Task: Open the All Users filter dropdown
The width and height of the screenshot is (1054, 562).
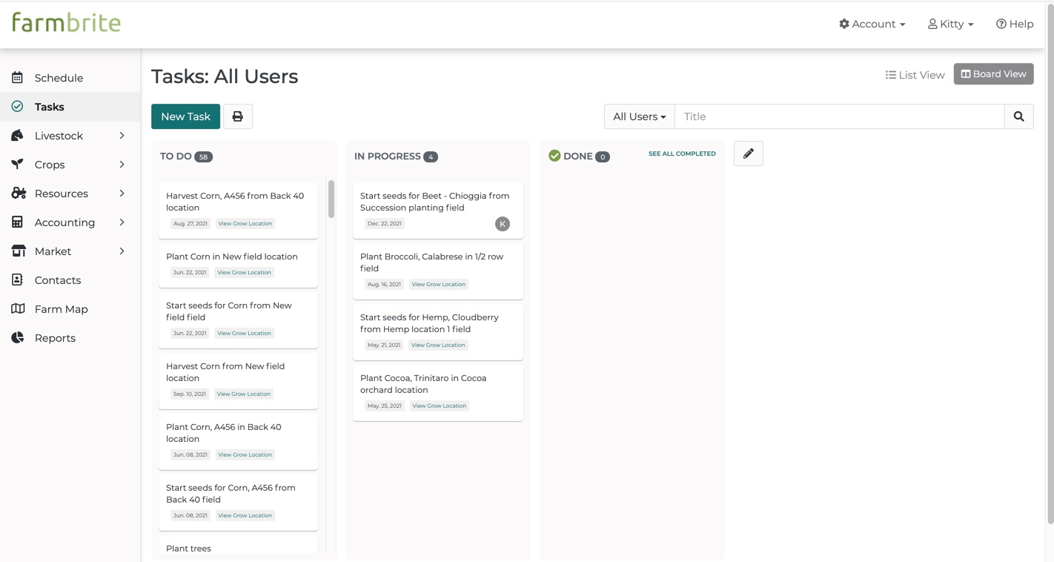Action: [639, 116]
